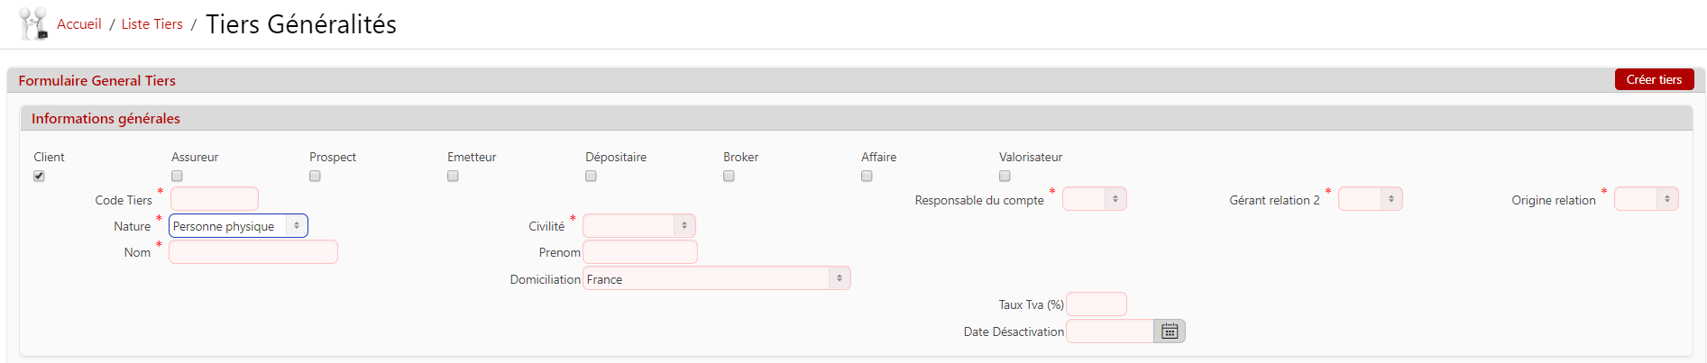Open the Date Désactivation calendar picker
Image resolution: width=1707 pixels, height=363 pixels.
point(1170,331)
